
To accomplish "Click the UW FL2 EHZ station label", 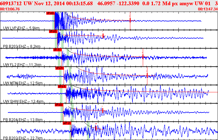I will coord(22,64).
